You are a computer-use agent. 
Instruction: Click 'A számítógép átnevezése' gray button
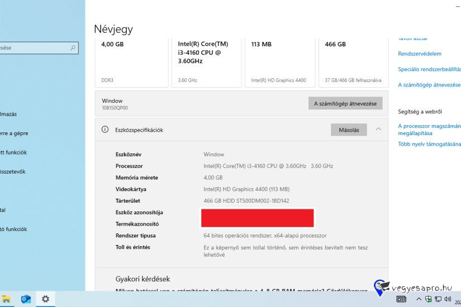[345, 104]
